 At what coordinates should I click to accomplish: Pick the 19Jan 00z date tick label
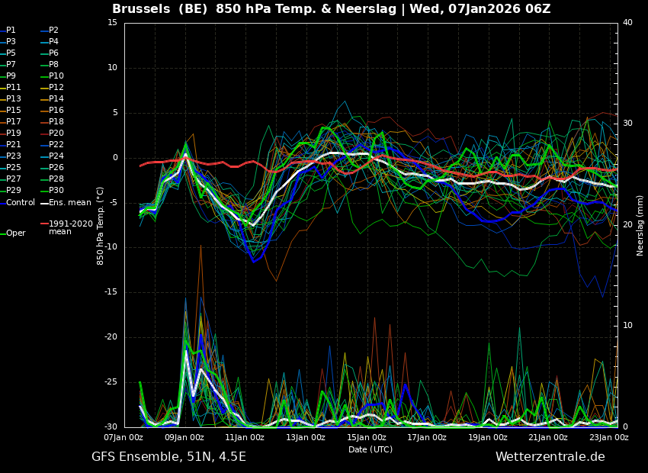(x=488, y=437)
